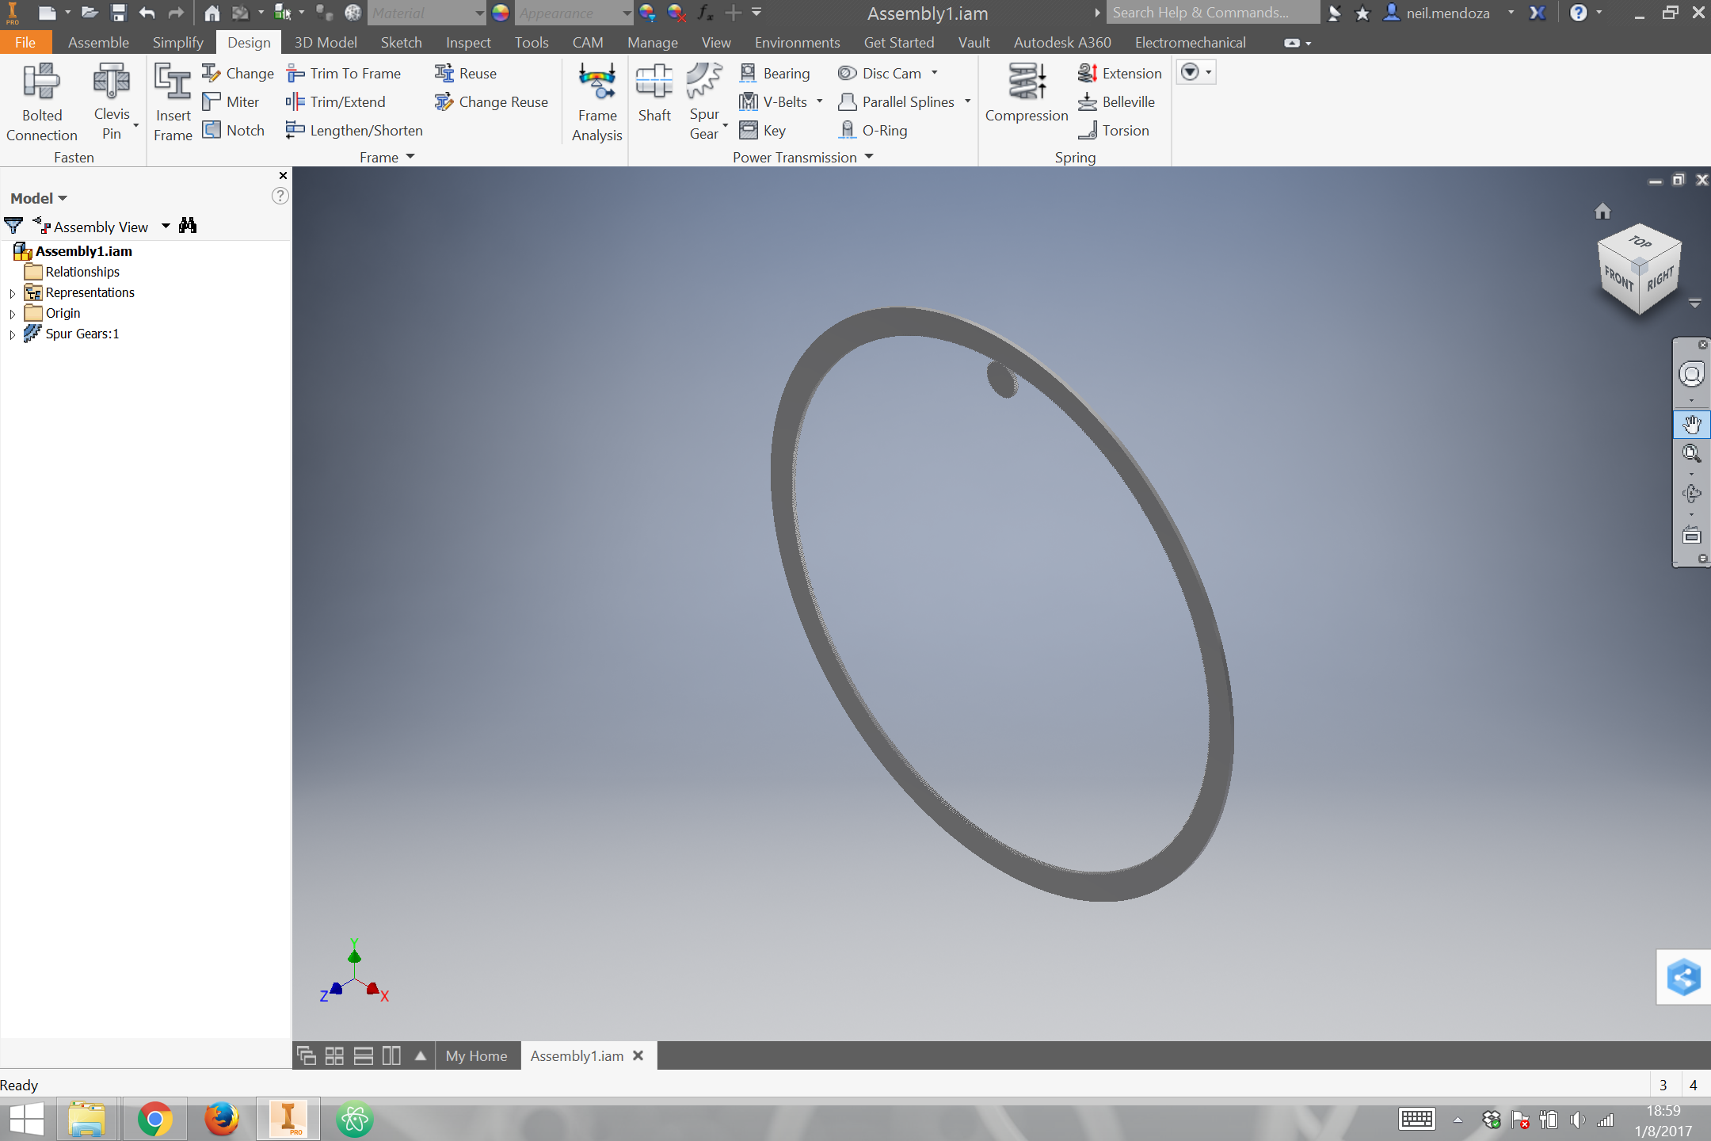The image size is (1711, 1141).
Task: Click the Insert Frame tool
Action: [x=173, y=102]
